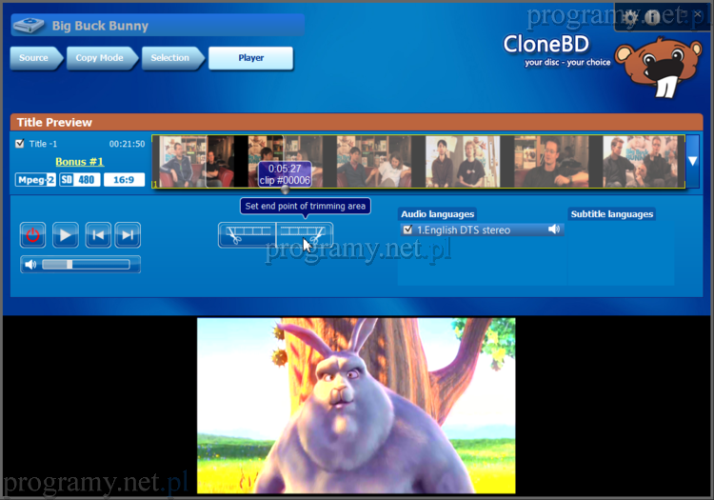Screen dimensions: 714x500
Task: Set end point of trimming area
Action: click(305, 233)
